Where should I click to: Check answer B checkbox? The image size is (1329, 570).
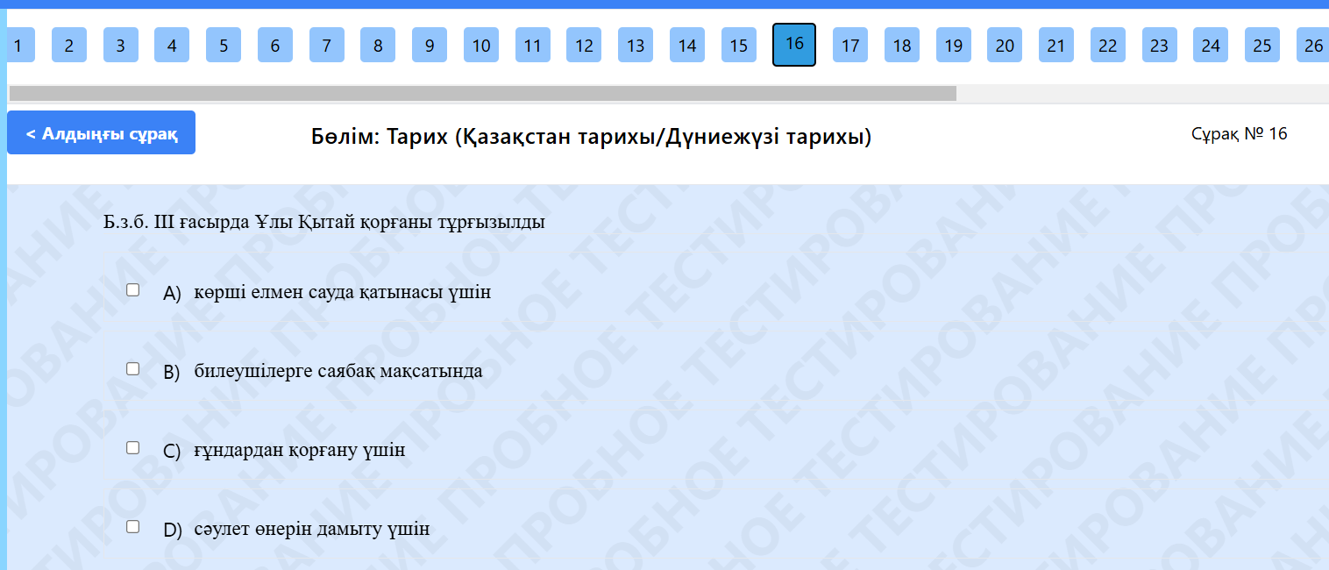(x=133, y=368)
